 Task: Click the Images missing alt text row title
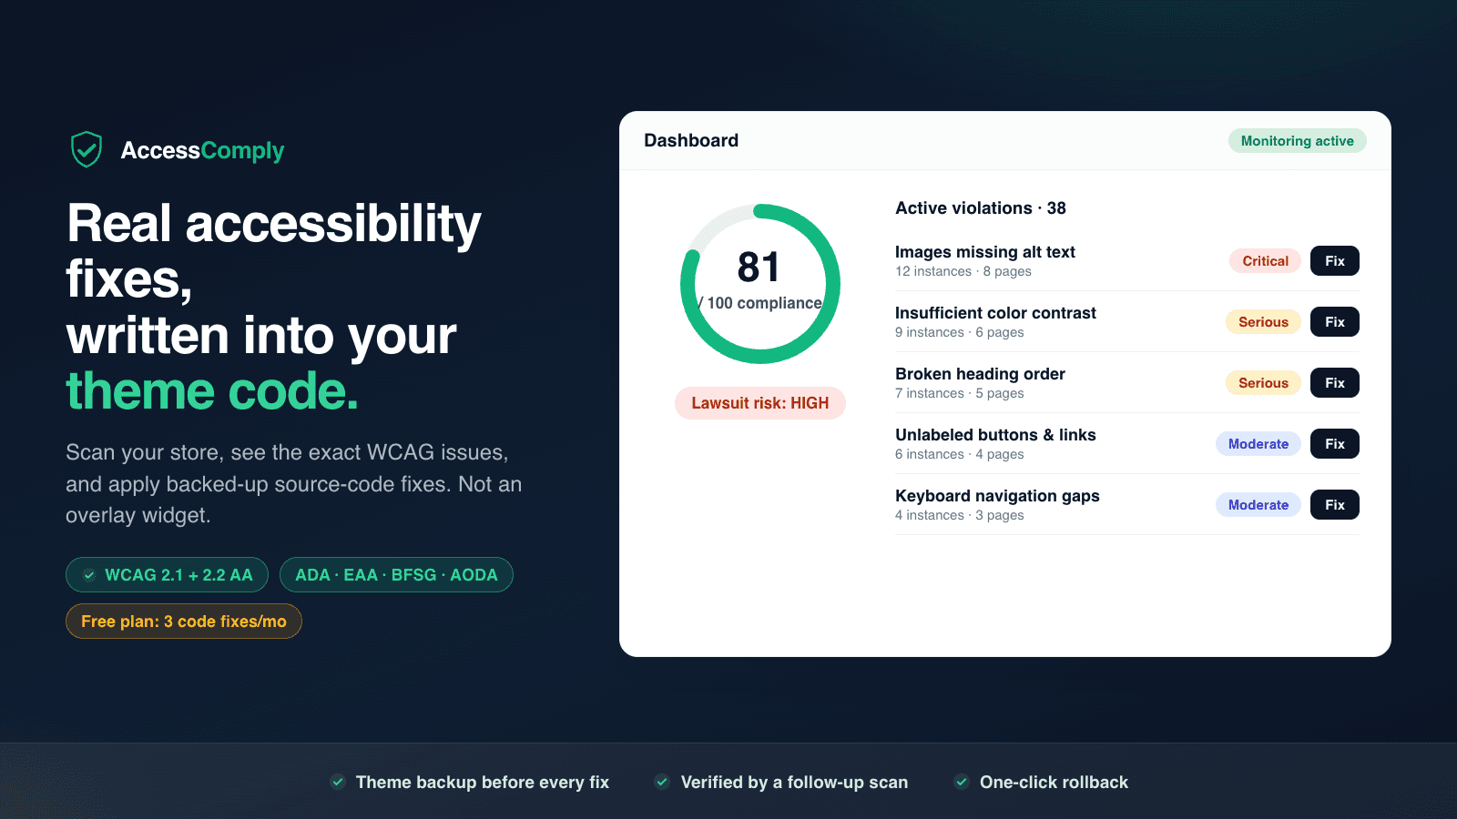[x=985, y=252]
